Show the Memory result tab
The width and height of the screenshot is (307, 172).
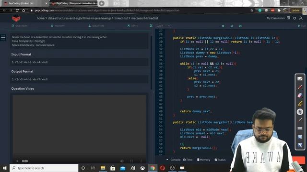pyautogui.click(x=203, y=160)
